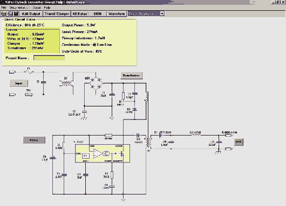Click the F1 fuse symbol

tap(29, 72)
